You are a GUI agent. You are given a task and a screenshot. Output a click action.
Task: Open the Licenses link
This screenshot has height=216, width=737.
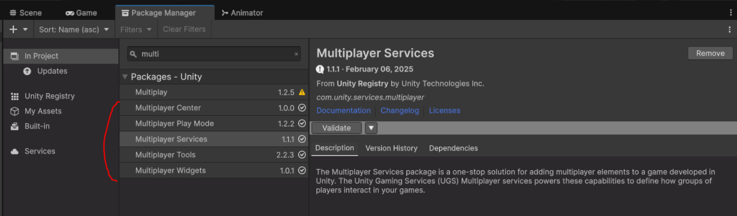(x=445, y=110)
